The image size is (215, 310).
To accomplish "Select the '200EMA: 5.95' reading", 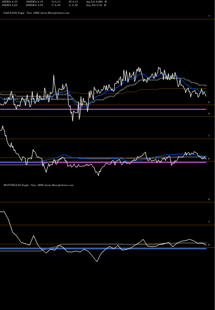I will [34, 5].
